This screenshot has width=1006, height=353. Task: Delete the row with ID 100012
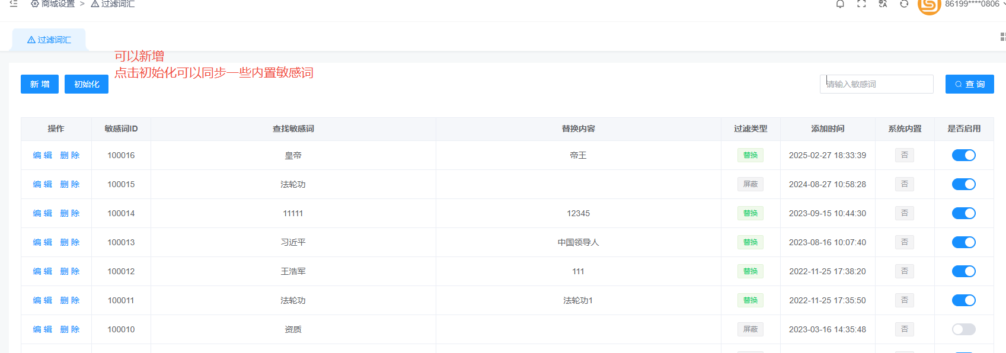70,271
